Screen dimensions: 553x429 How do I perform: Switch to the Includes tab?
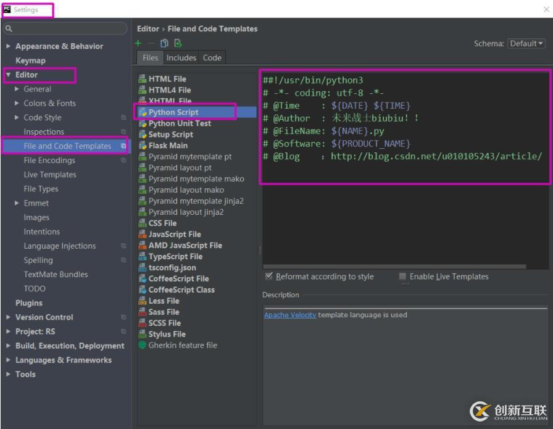[181, 57]
